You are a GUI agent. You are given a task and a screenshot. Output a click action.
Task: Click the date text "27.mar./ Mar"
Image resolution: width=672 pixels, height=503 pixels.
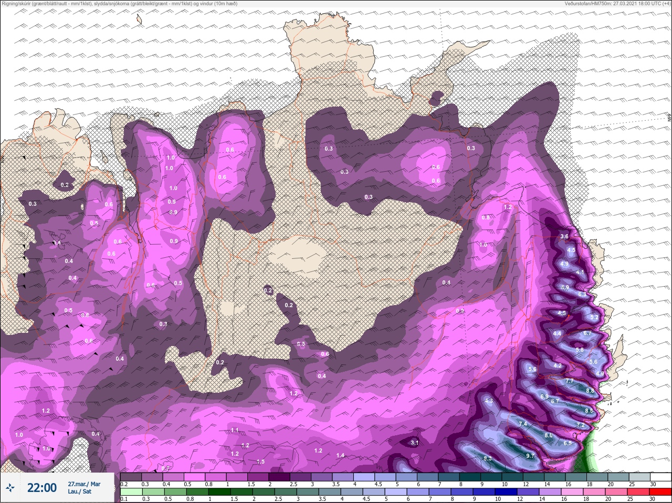[x=84, y=484]
